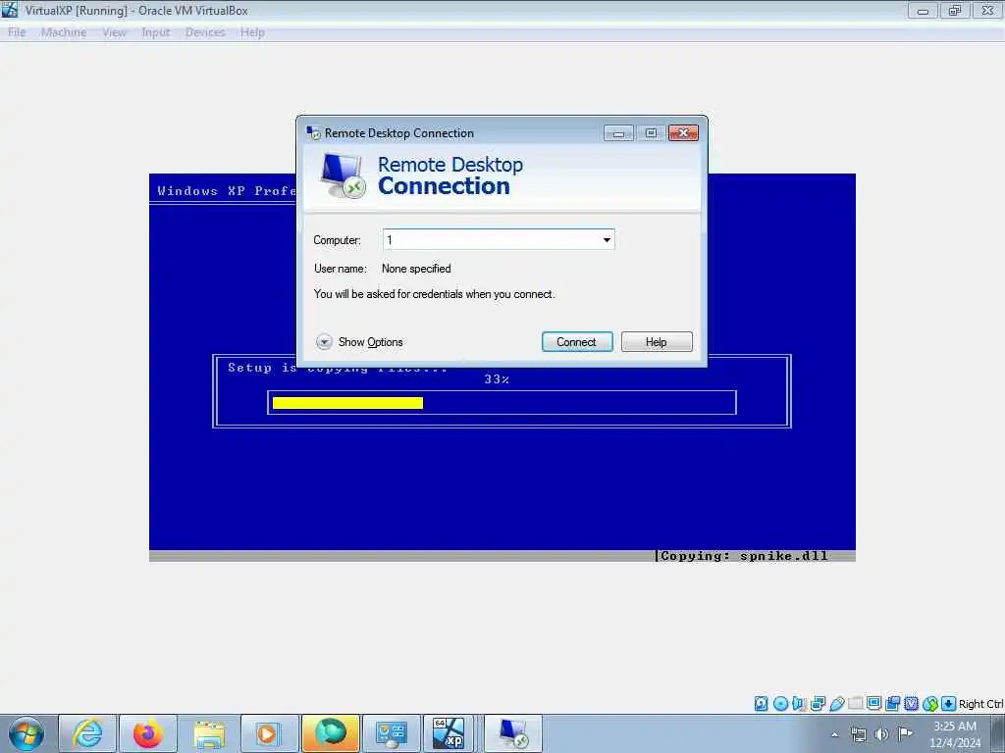Screen dimensions: 1005x753
Task: Click the taskbar clock showing 3:25 AM
Action: click(x=955, y=734)
